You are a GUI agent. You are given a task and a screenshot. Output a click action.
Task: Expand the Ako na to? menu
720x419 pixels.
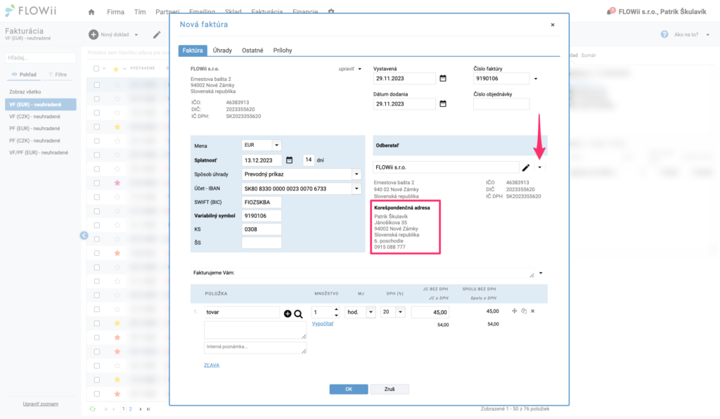tap(707, 35)
